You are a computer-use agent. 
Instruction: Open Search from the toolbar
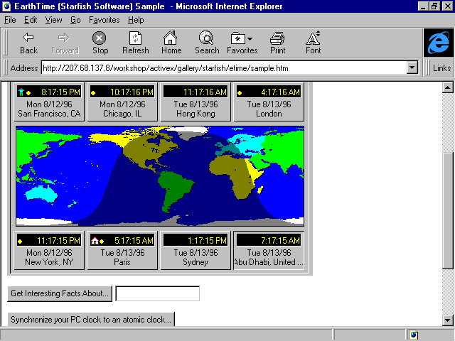[x=207, y=43]
